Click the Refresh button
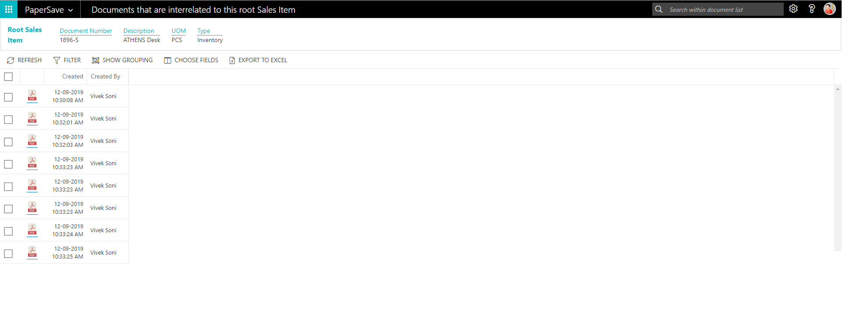Viewport: 842px width, 333px height. tap(25, 60)
